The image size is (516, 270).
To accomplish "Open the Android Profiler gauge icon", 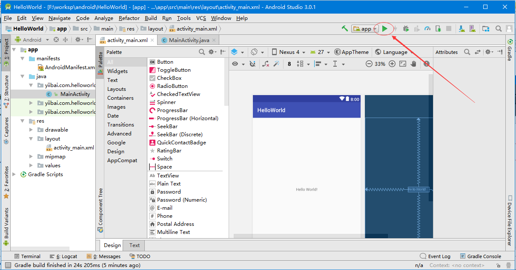I will click(427, 28).
